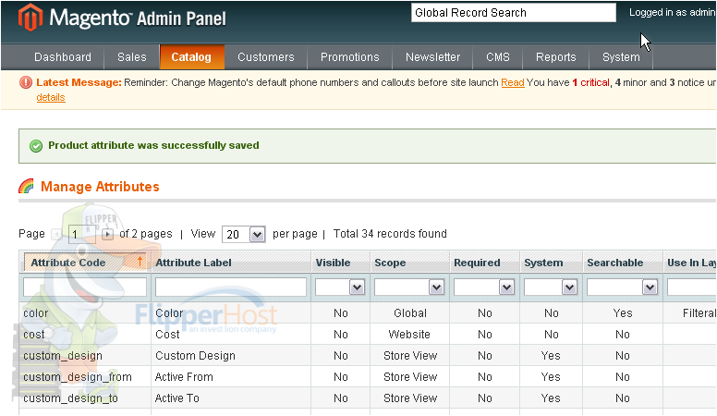This screenshot has height=416, width=717.
Task: Open the Customers menu
Action: 266,57
